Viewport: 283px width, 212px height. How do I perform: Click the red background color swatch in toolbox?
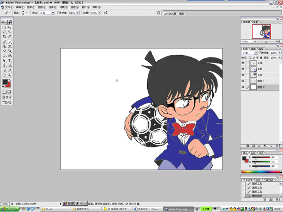8,85
